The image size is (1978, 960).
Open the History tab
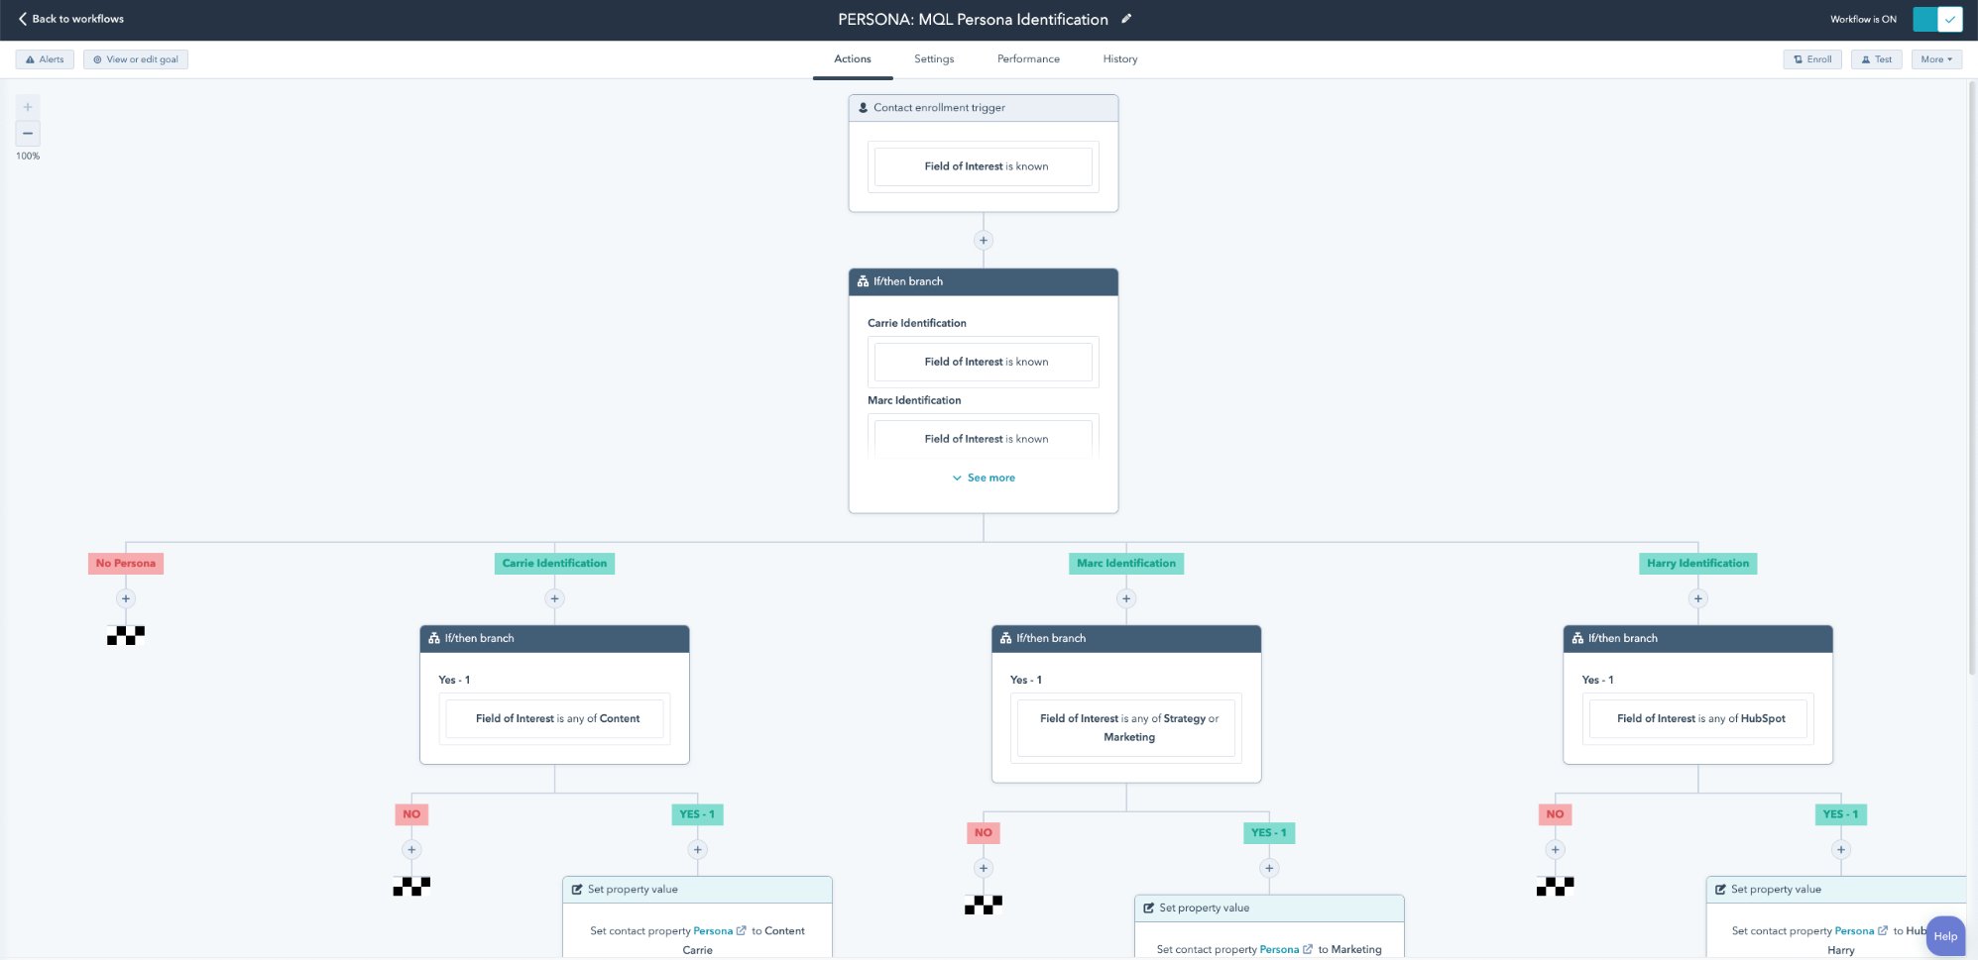pos(1120,59)
